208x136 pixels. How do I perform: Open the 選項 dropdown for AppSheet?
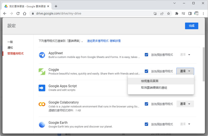(185, 55)
